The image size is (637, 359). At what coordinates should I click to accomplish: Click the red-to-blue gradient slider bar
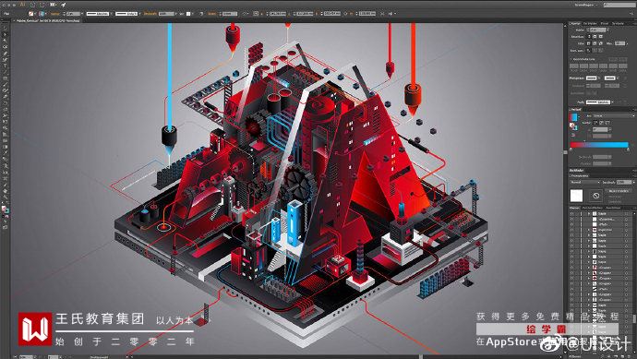[x=600, y=145]
